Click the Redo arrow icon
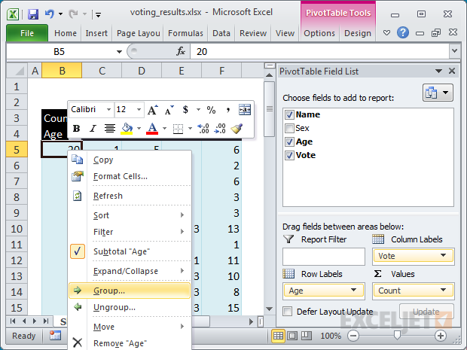The height and width of the screenshot is (350, 467). click(x=73, y=14)
